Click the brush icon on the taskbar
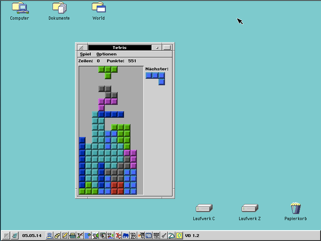 click(x=164, y=236)
